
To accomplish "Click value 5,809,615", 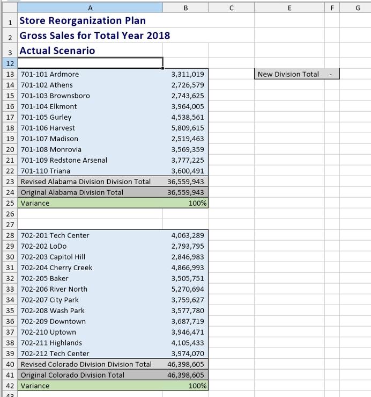I will tap(186, 128).
